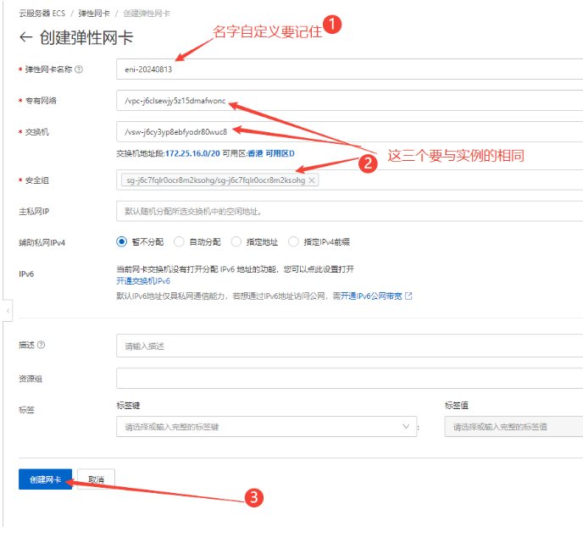Screen dimensions: 583x537
Task: Click the 主私网IP input field
Action: [349, 211]
